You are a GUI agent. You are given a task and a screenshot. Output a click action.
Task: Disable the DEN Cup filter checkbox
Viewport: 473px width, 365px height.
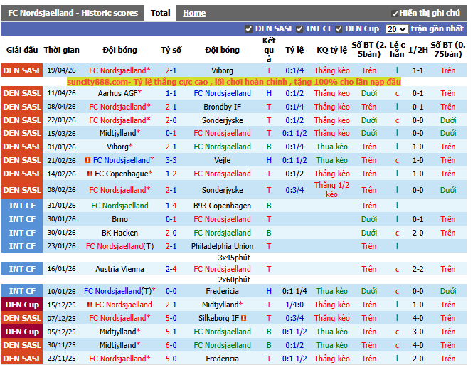click(x=339, y=29)
